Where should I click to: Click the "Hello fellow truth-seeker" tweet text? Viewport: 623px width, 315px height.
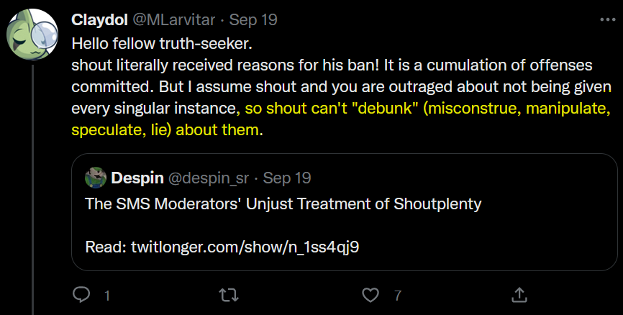tap(162, 42)
